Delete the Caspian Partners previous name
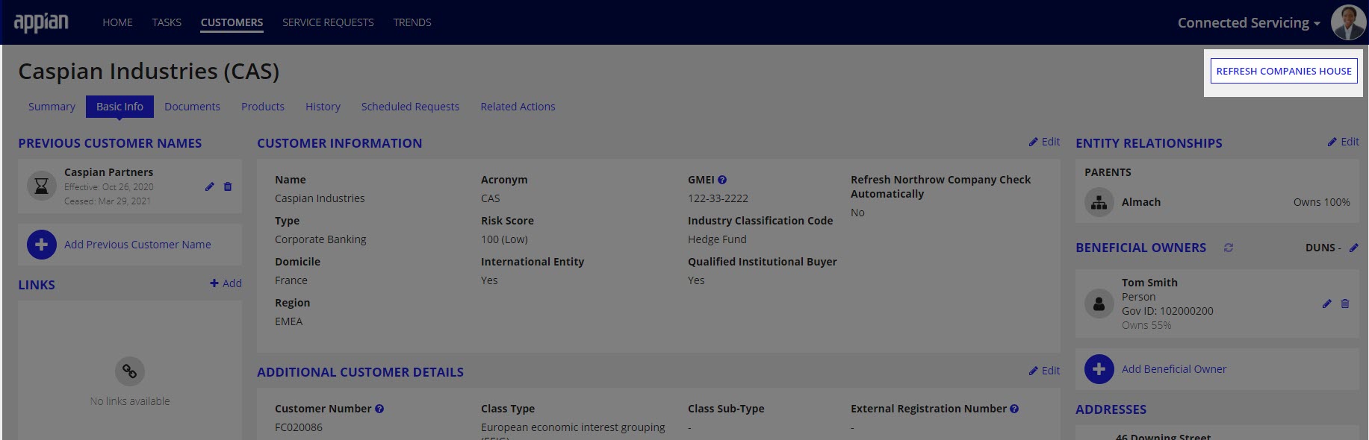Screen dimensions: 1369x440 tap(228, 186)
